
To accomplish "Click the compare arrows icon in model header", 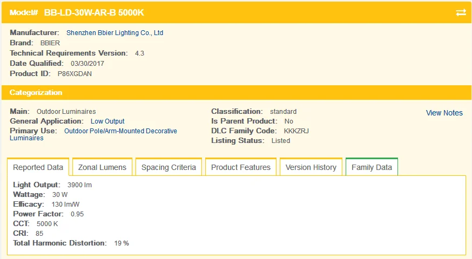I will [461, 12].
